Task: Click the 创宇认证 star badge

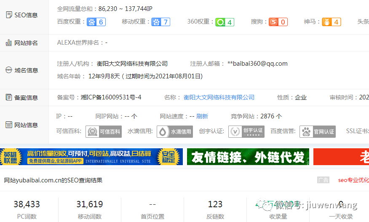Action: click(246, 131)
